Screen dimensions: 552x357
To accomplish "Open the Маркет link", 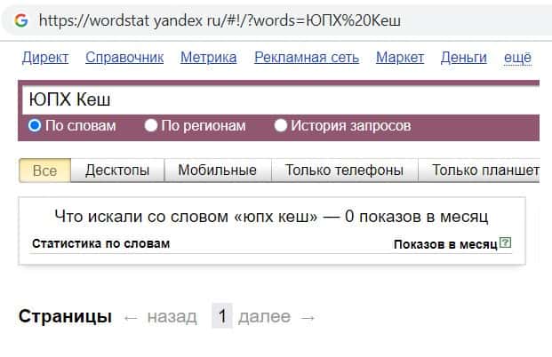I will click(400, 58).
